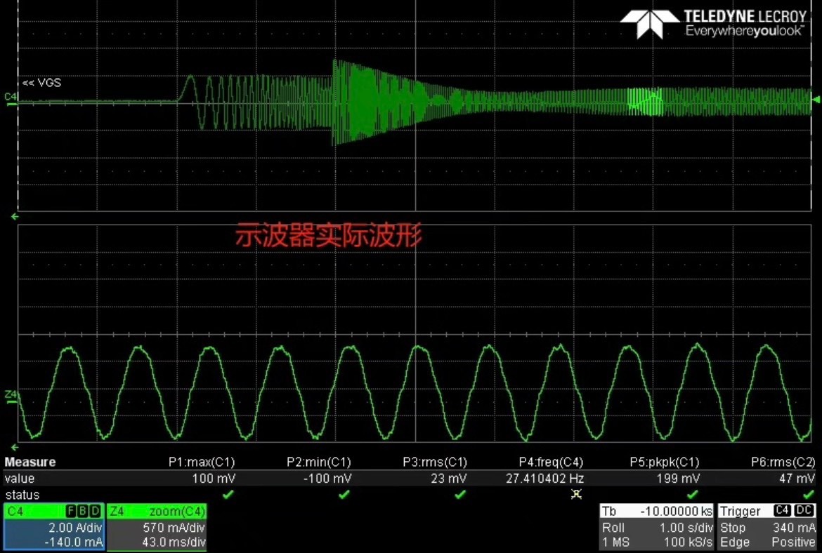This screenshot has height=553, width=822.
Task: Select the P5:pkpk(C1) measurement column
Action: (x=665, y=462)
